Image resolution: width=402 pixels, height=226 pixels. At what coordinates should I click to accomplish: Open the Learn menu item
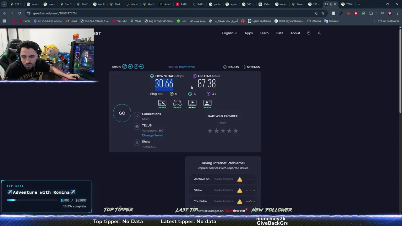264,33
